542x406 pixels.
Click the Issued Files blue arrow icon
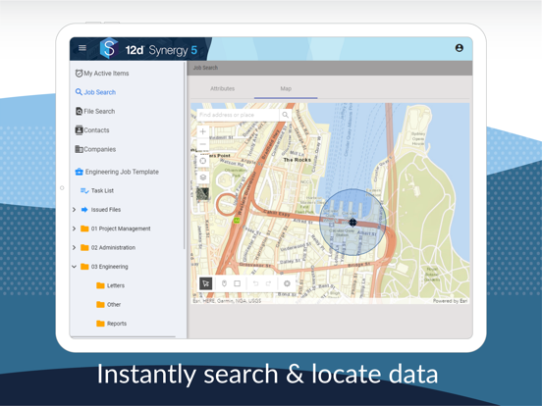tap(84, 210)
